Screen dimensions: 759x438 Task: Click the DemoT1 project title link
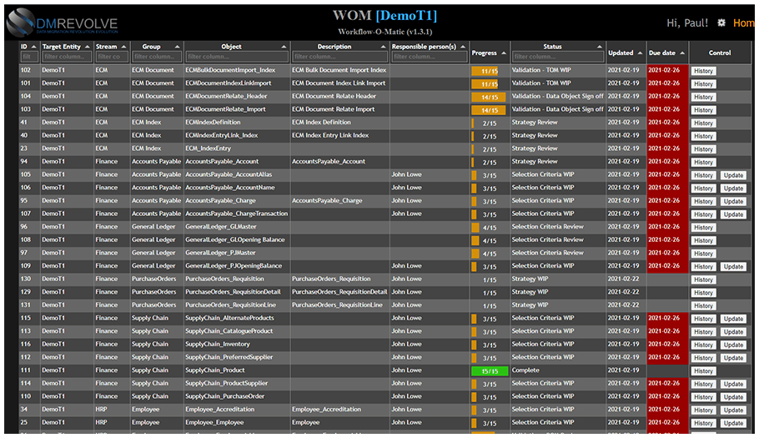[x=406, y=16]
